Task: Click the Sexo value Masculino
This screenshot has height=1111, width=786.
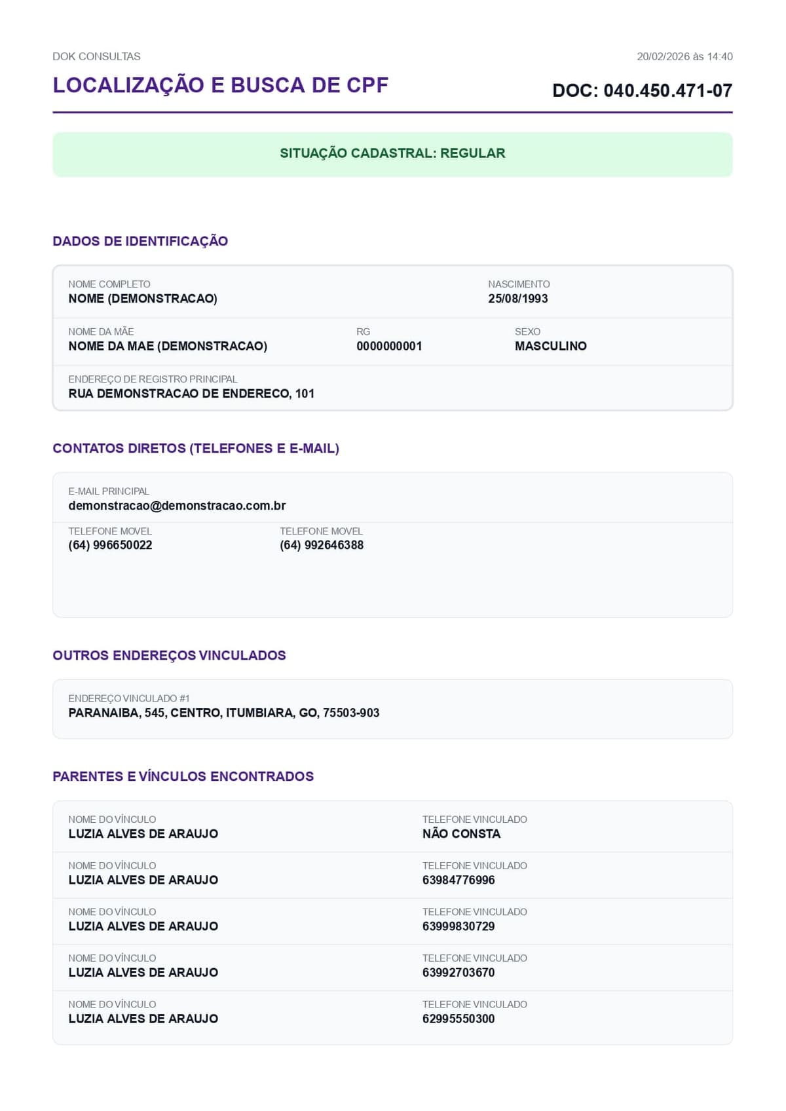Action: pos(550,346)
